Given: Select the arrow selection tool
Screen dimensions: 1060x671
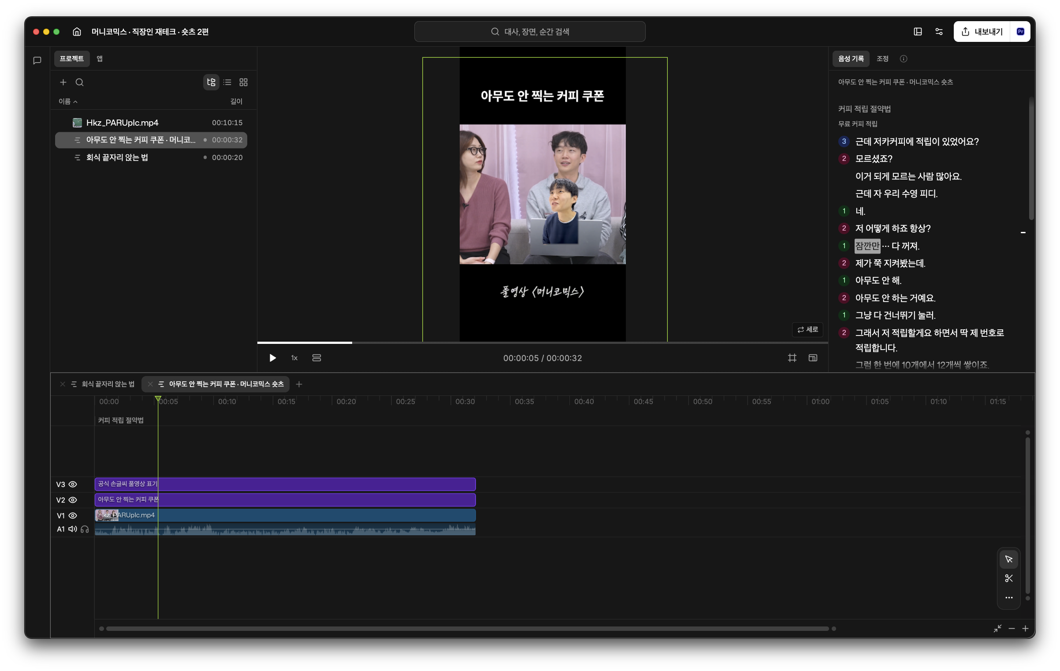Looking at the screenshot, I should click(x=1008, y=559).
